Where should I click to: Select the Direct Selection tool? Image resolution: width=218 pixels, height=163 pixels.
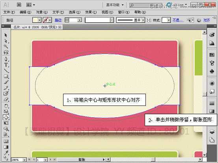(x=6, y=41)
